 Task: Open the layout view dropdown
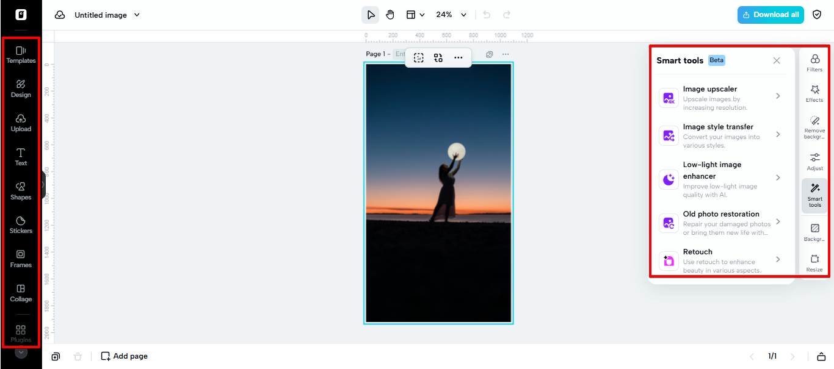416,15
